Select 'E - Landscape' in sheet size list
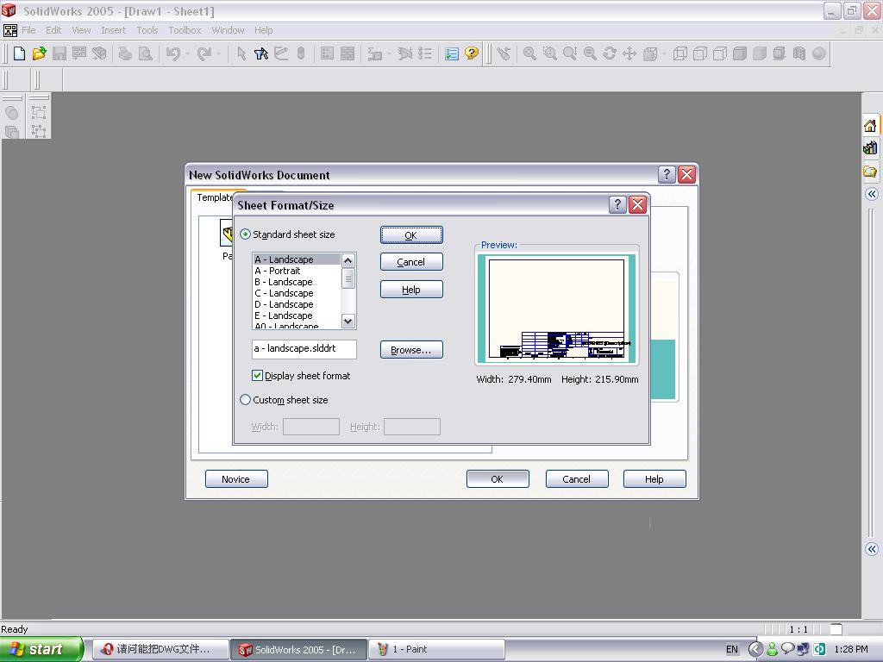 [x=297, y=315]
